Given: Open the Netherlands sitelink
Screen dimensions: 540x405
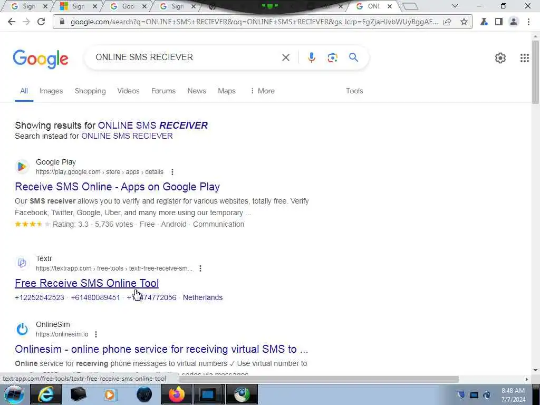Looking at the screenshot, I should pyautogui.click(x=202, y=297).
